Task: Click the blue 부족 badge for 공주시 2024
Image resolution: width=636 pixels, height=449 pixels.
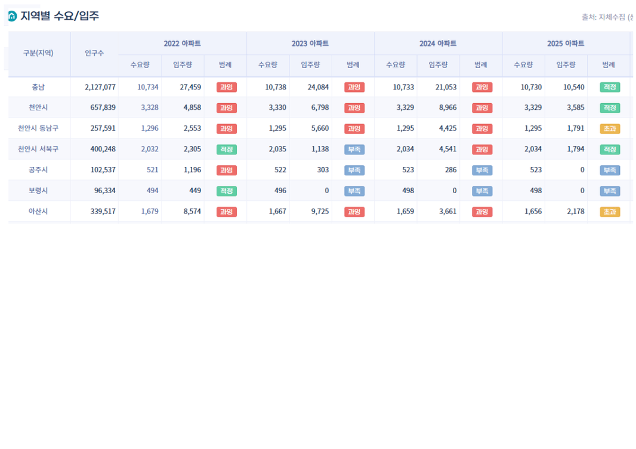Action: 482,170
